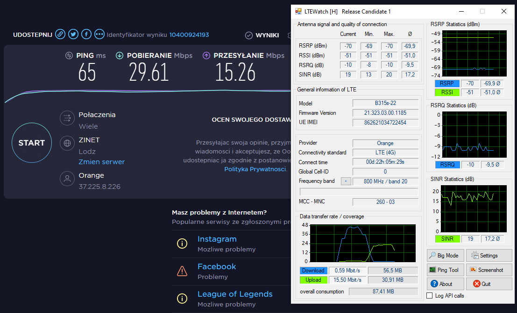Click the Facebook problem triangle icon
Screen dimensions: 517x313
coord(182,271)
